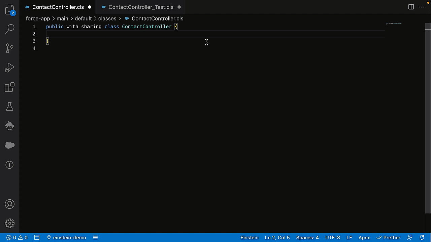Open the editor More Actions ellipsis menu
Screen dimensions: 431x242
point(422,7)
